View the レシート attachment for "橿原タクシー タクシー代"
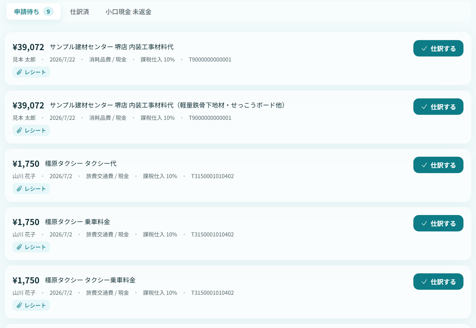 (31, 189)
